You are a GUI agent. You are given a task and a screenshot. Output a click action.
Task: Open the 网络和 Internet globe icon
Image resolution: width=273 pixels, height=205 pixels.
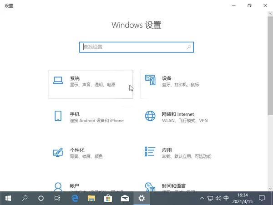click(150, 116)
